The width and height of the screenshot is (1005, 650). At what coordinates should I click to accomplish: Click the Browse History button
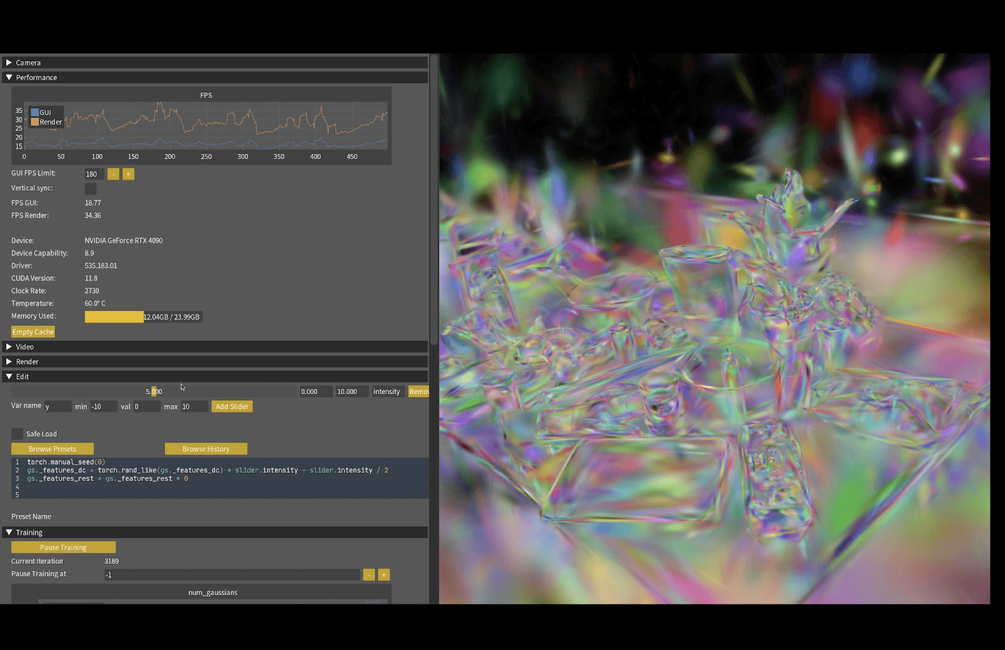[206, 448]
